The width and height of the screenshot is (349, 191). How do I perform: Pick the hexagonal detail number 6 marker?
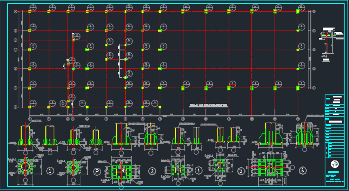(x=303, y=170)
